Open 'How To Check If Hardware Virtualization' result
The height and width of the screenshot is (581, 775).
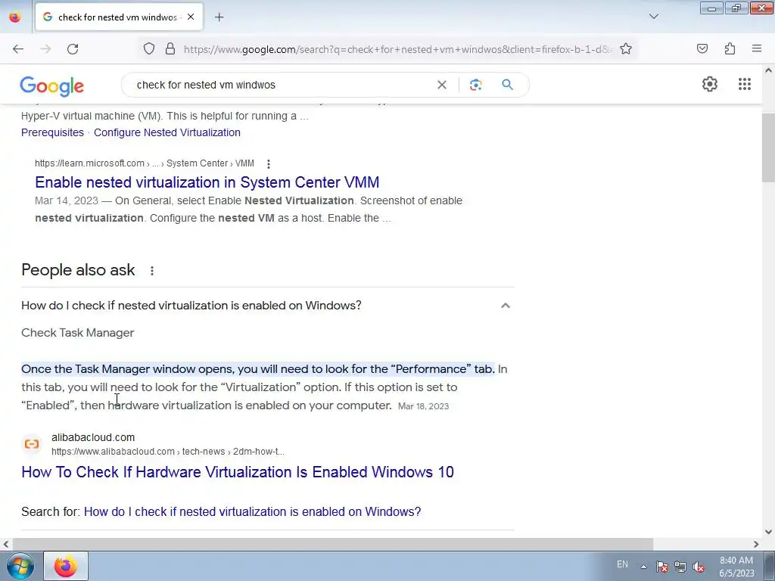click(x=238, y=472)
